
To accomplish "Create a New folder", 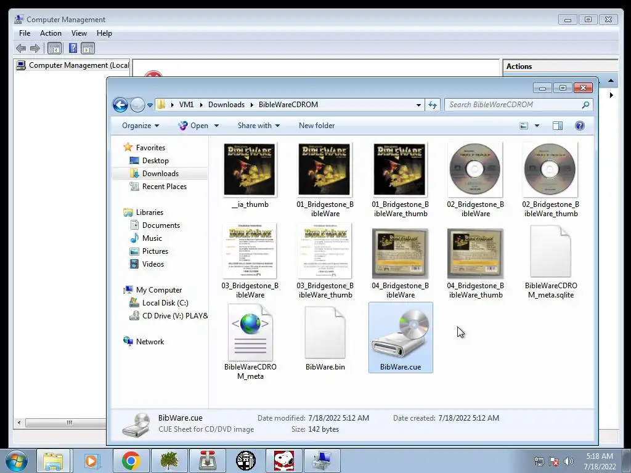I will point(317,126).
